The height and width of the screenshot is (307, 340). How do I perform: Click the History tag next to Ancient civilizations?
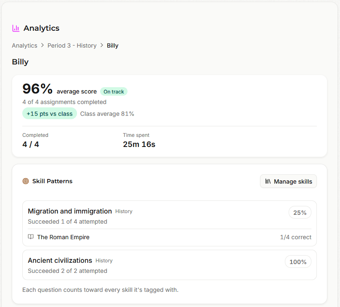click(x=104, y=261)
